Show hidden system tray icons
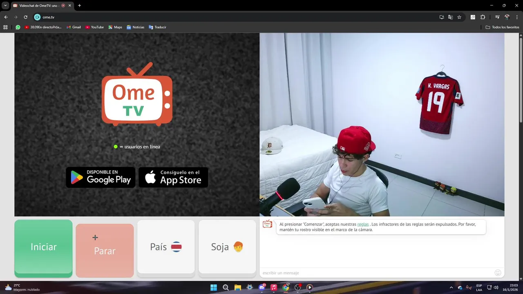523x294 pixels. tap(451, 287)
